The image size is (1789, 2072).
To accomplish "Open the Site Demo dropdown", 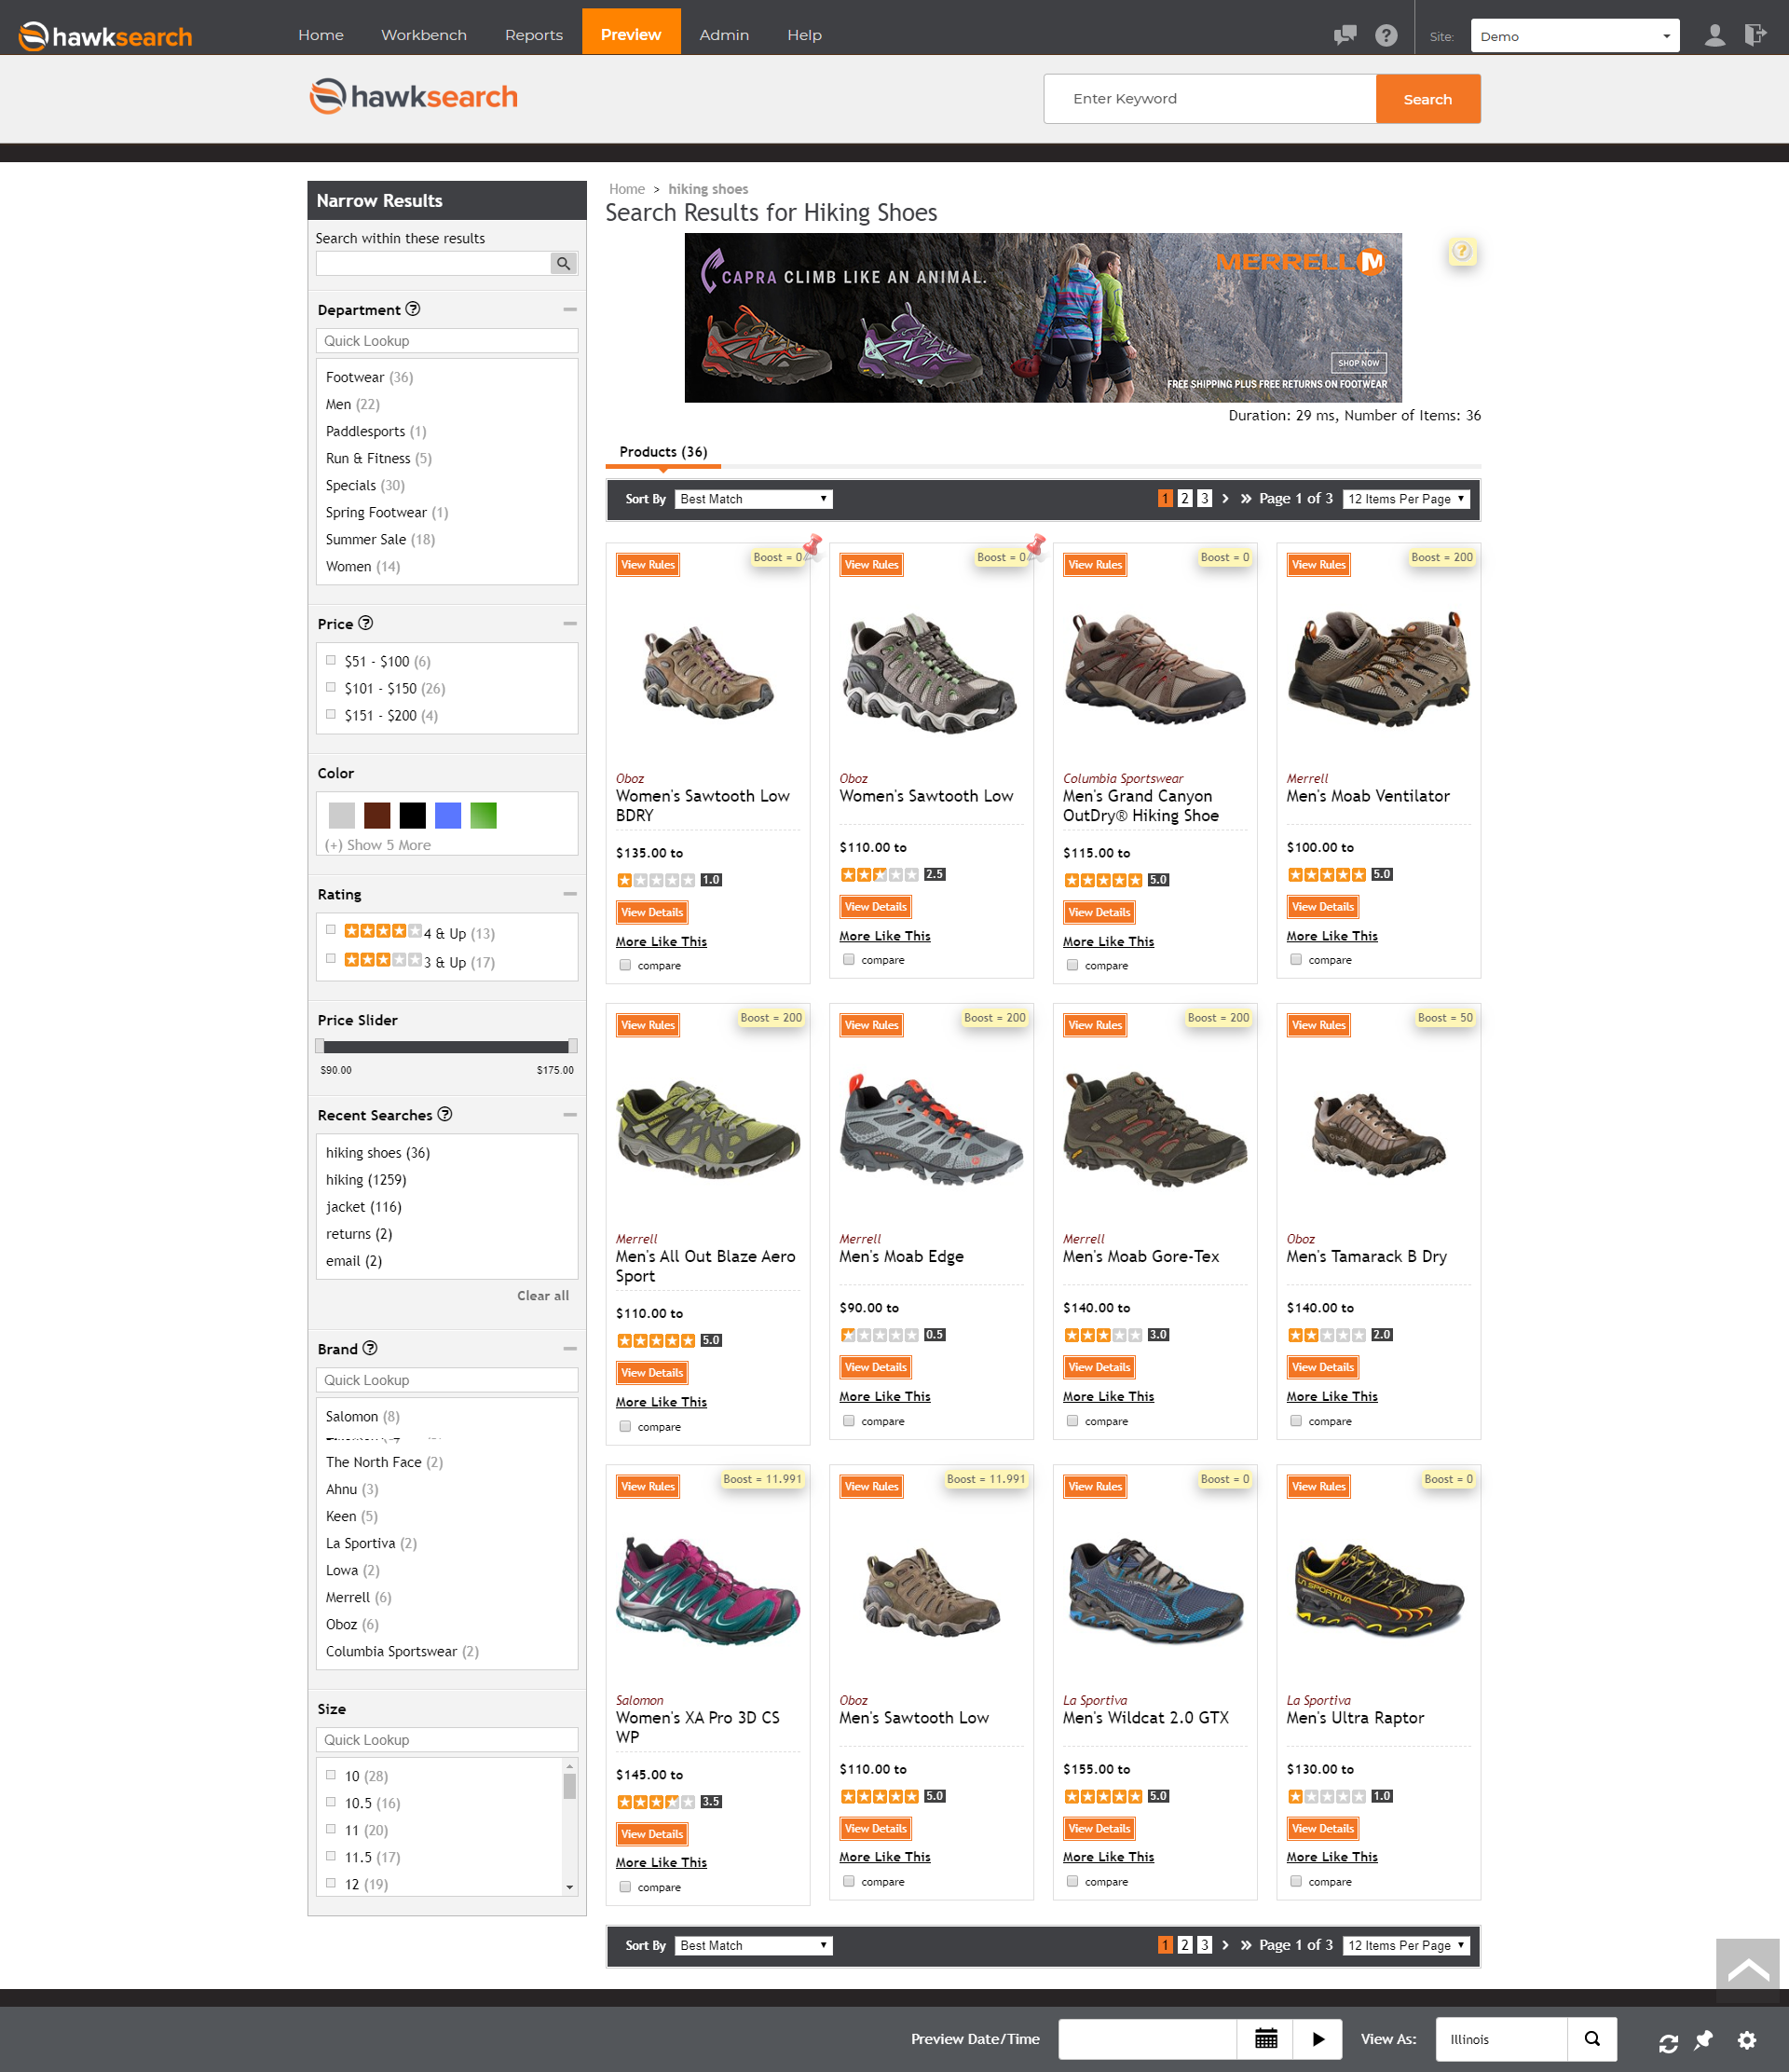I will click(x=1574, y=36).
